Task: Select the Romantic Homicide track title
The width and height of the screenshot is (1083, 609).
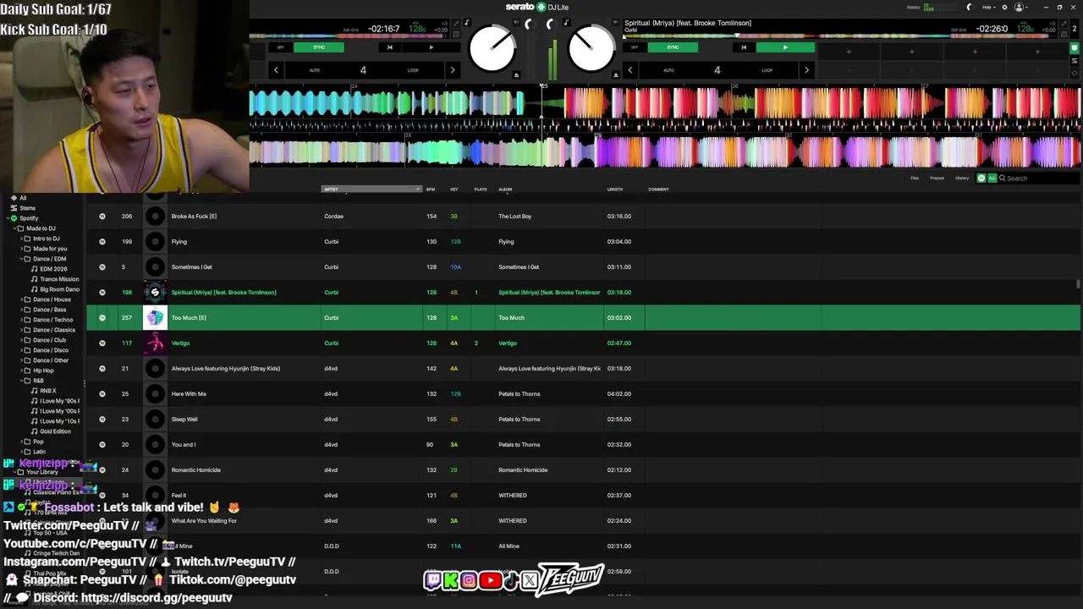Action: point(195,470)
